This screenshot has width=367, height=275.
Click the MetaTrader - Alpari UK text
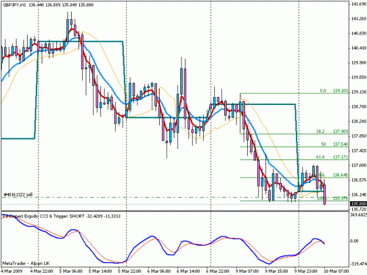coord(26,263)
